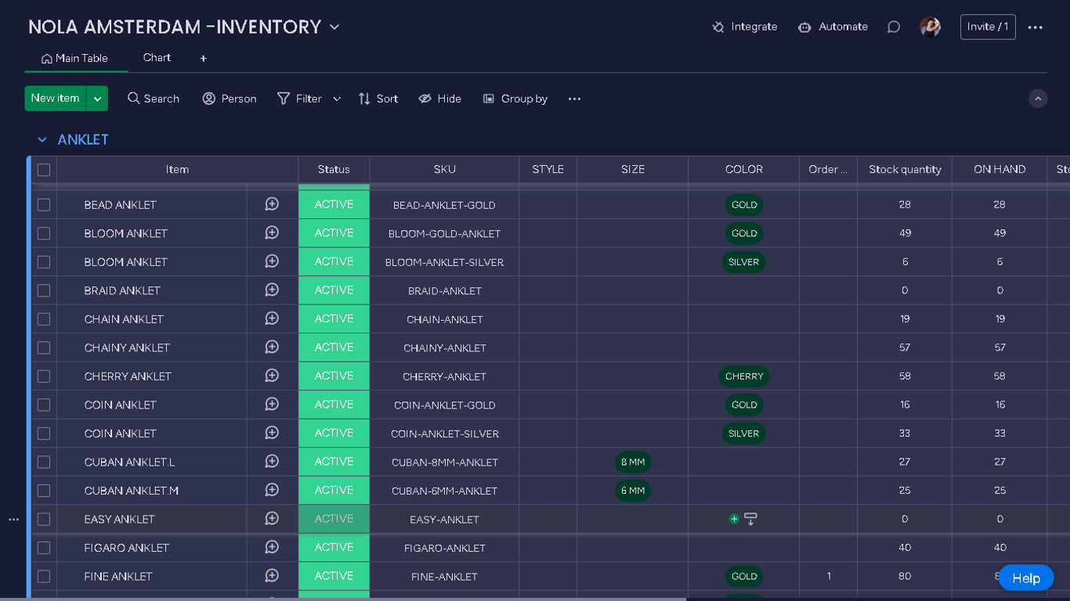Open conversation for CUBAN ANKLET.L

(x=272, y=462)
